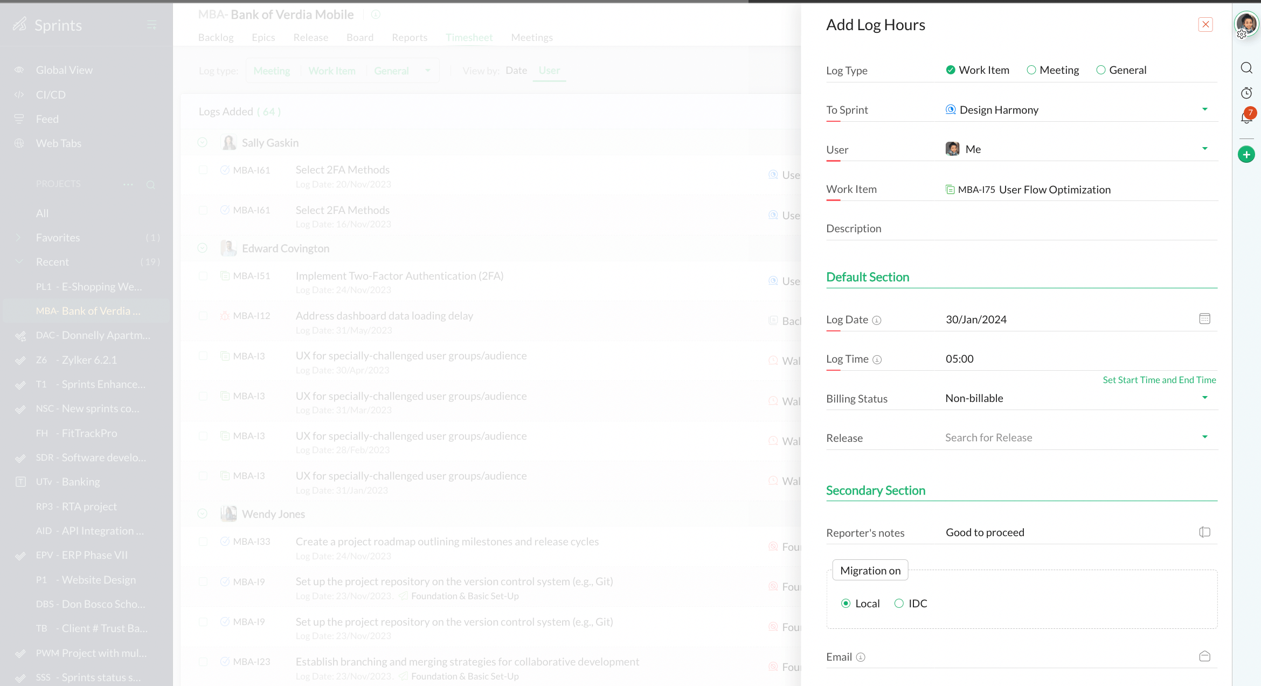Switch to the Board tab
Screen dimensions: 1261x686
tap(360, 38)
